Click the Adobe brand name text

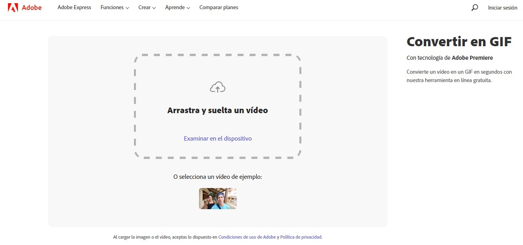(x=31, y=8)
